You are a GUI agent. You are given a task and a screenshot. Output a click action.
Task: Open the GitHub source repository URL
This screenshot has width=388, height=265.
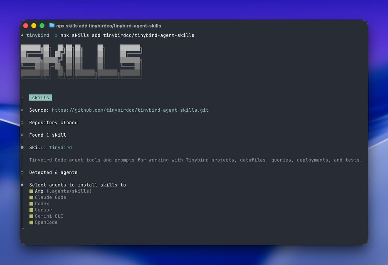(x=130, y=110)
